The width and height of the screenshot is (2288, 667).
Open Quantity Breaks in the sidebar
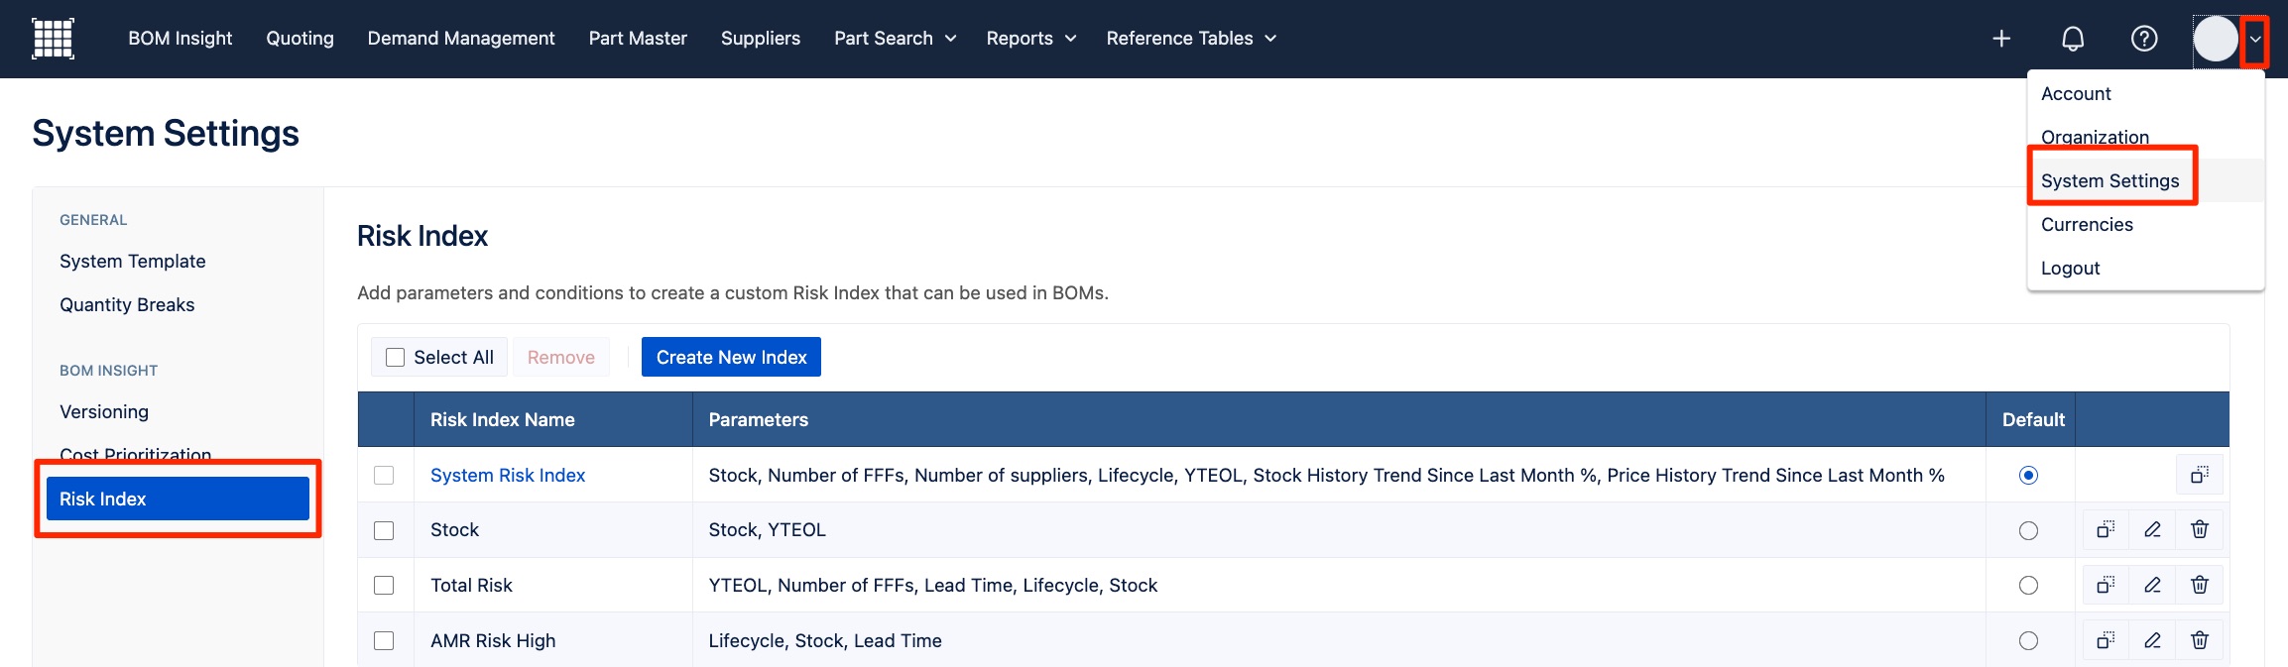click(x=127, y=305)
